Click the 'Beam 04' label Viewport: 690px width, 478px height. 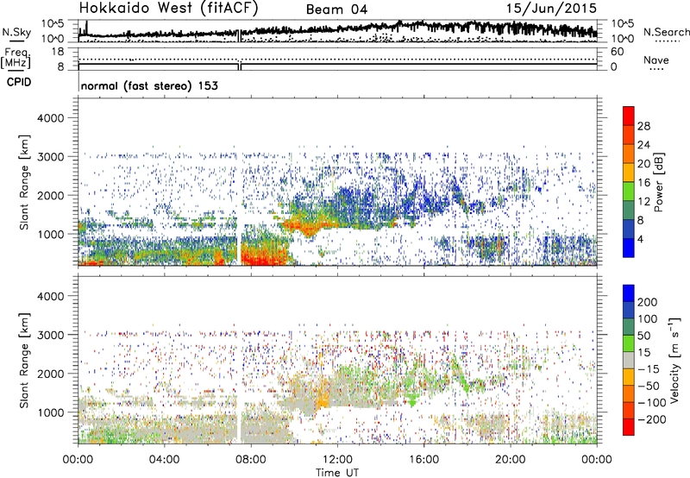pyautogui.click(x=336, y=9)
